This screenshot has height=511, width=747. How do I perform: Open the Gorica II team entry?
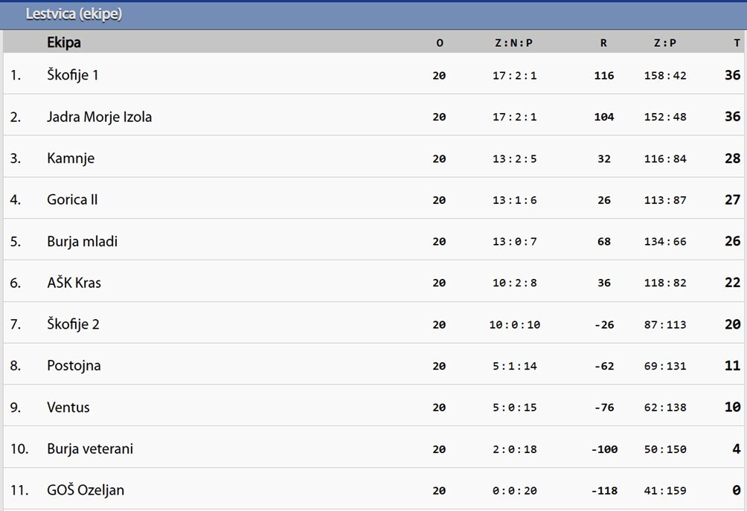72,199
